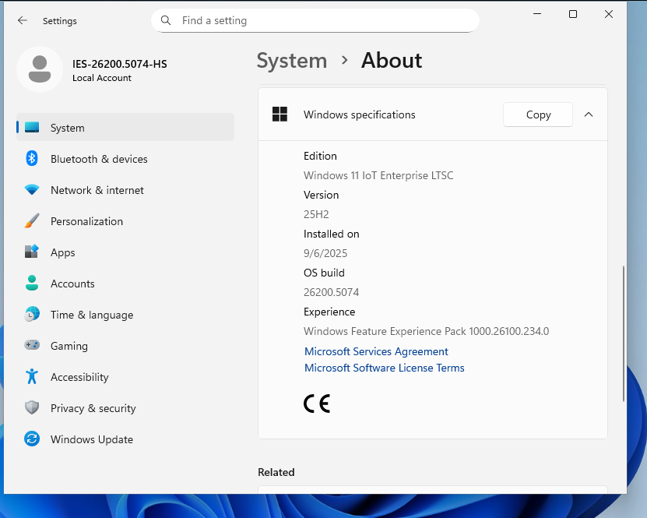Click the vertical scrollbar thumb

[623, 334]
